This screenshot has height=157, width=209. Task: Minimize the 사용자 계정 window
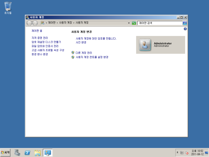[x=178, y=17]
